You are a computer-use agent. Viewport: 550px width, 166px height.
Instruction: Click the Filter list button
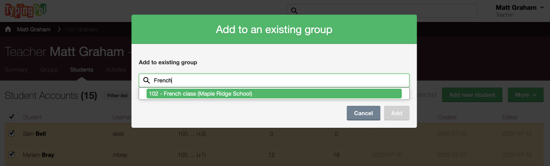point(117,96)
